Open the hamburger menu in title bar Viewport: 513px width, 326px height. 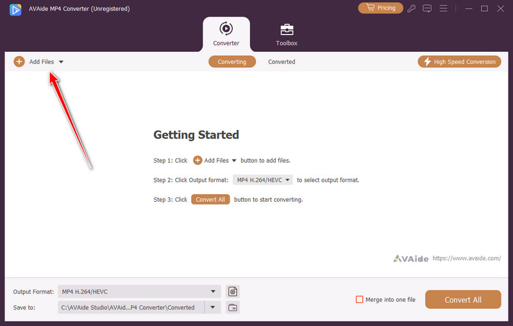442,8
